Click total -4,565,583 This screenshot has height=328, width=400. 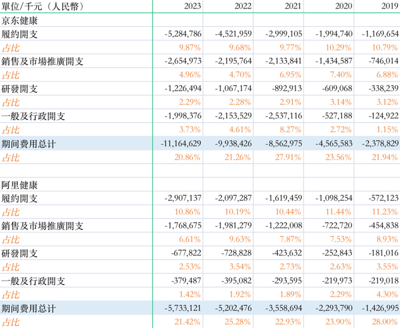[334, 143]
